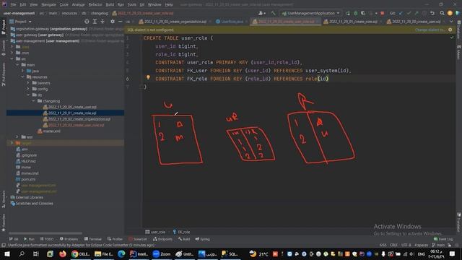This screenshot has height=260, width=462.
Task: Click Change dialect to link
Action: click(430, 30)
